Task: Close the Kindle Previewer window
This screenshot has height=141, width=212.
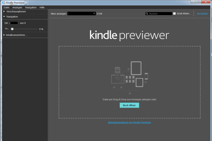Action: point(206,2)
